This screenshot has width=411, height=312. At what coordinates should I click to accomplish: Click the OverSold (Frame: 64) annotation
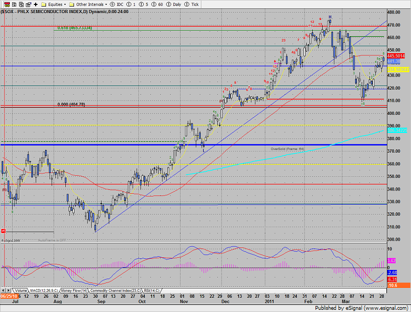tap(288, 149)
